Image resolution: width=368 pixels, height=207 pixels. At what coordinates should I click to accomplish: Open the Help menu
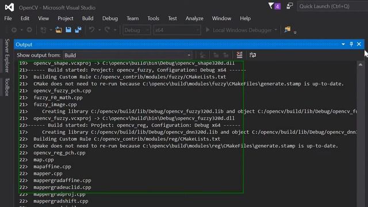click(246, 18)
